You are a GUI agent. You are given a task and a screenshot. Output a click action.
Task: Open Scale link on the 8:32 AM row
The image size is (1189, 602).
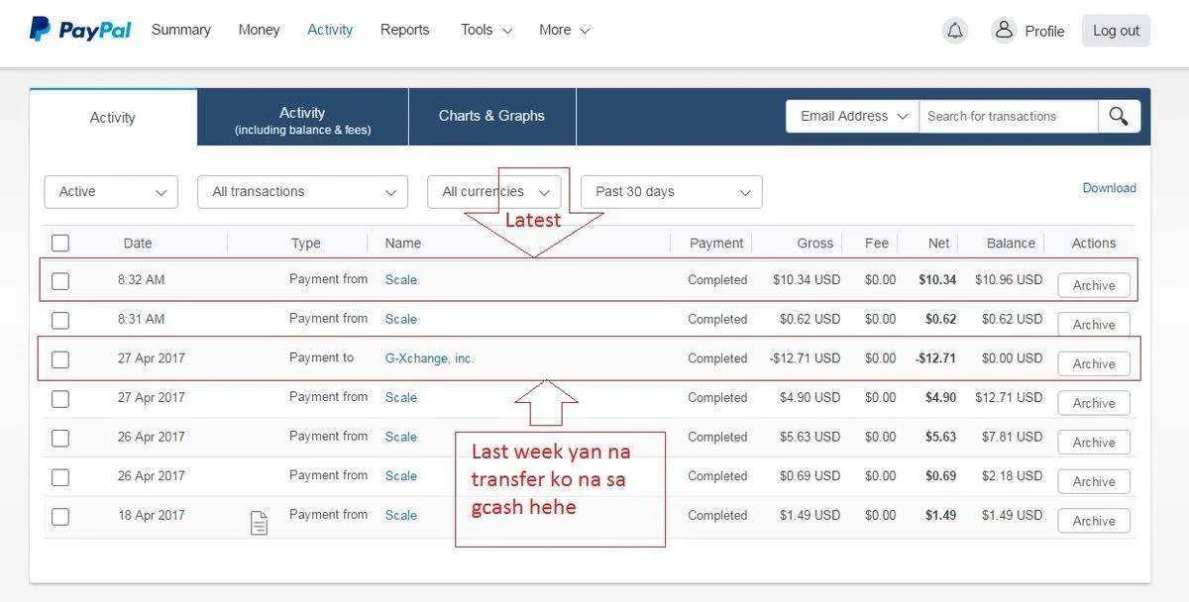point(401,279)
